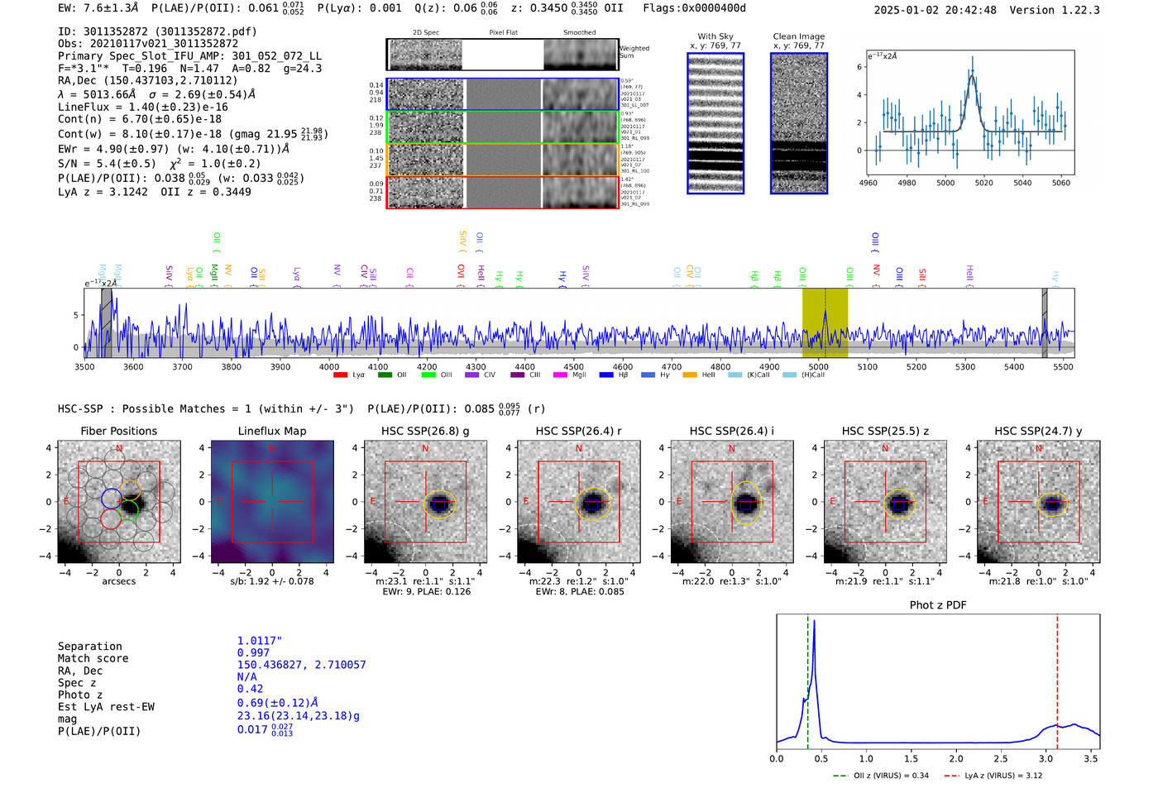Click the Primary Spec_Slot_IFU_AMP 301_052_072_LL line

pyautogui.click(x=189, y=56)
